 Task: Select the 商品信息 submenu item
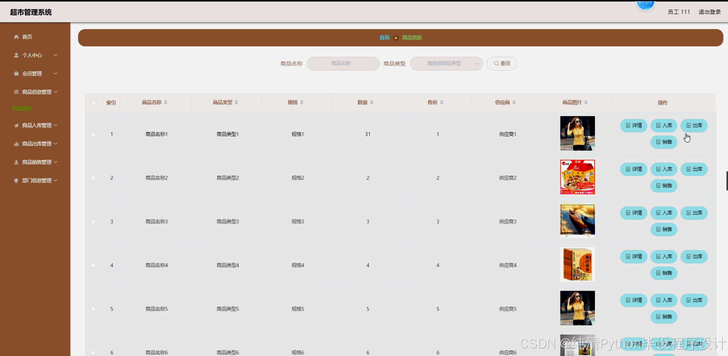pos(22,109)
